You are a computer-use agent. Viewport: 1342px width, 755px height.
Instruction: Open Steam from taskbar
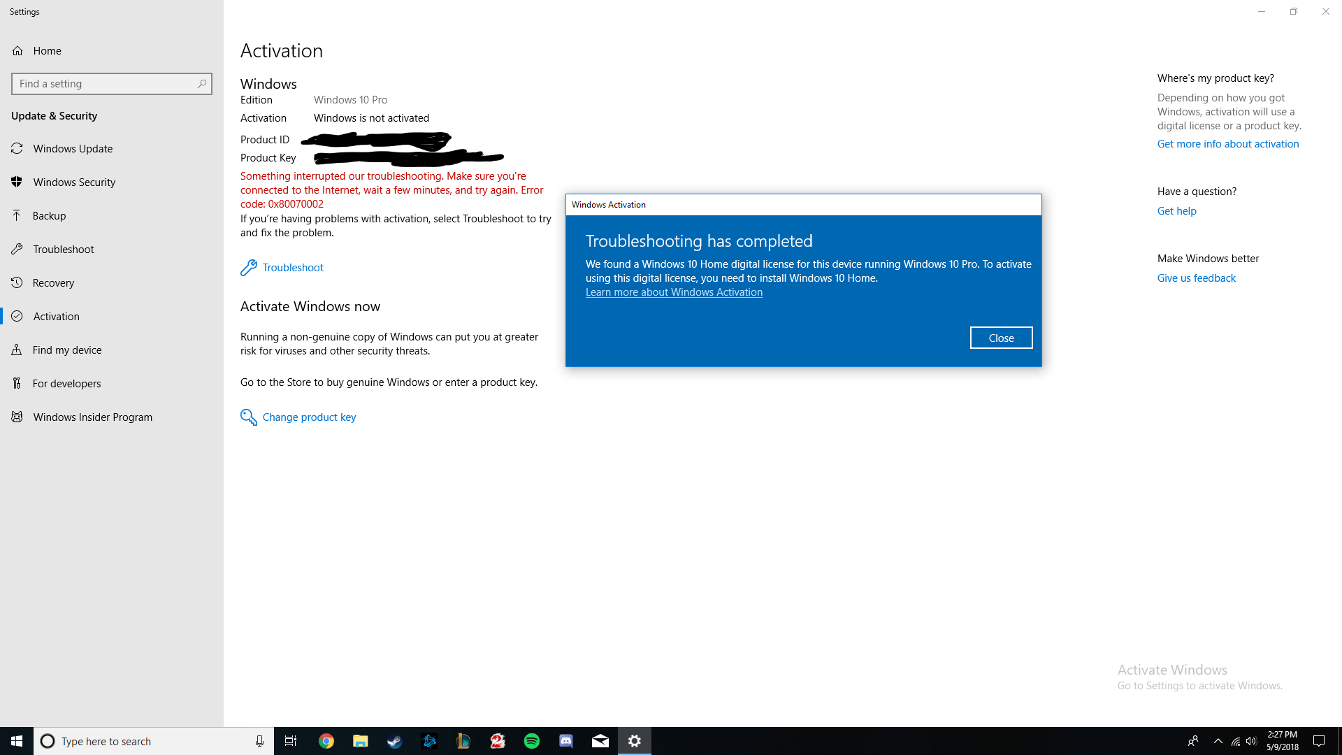[395, 741]
